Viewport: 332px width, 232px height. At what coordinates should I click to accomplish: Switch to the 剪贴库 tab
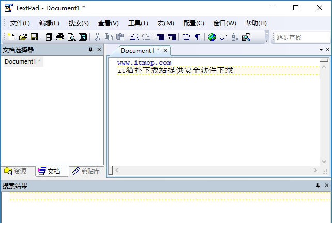[x=86, y=171]
